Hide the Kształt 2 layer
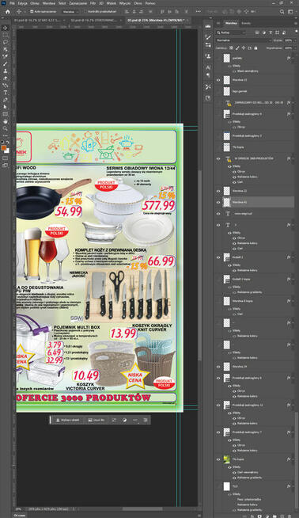 [218, 257]
